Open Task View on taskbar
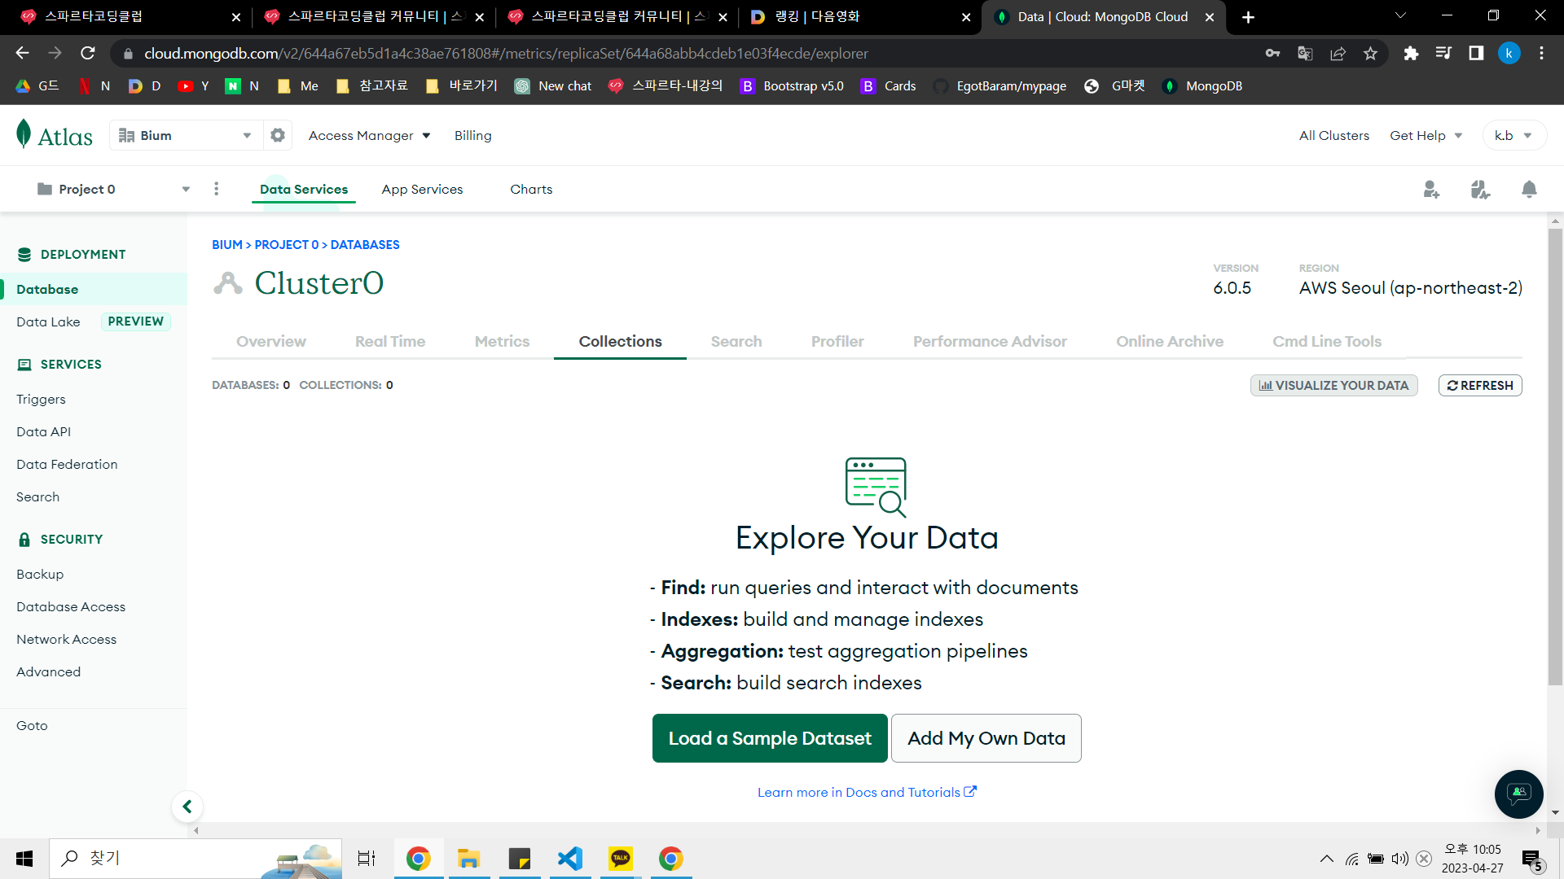The height and width of the screenshot is (879, 1564). pos(367,858)
